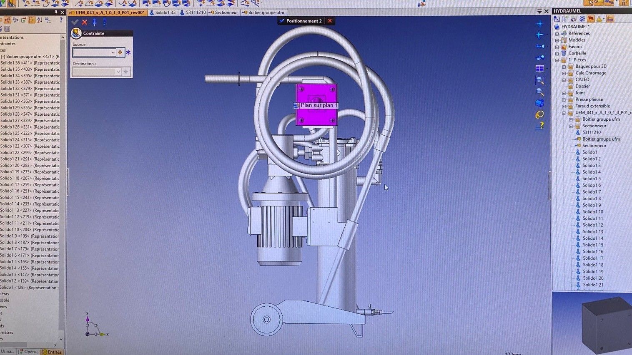This screenshot has height=355, width=632.
Task: Open the Sectionneur document tab
Action: 224,12
